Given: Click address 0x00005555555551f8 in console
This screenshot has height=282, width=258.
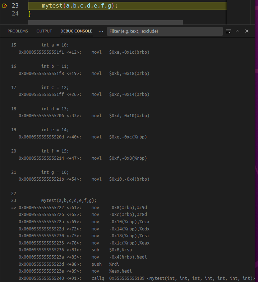Looking at the screenshot, I should click(41, 73).
